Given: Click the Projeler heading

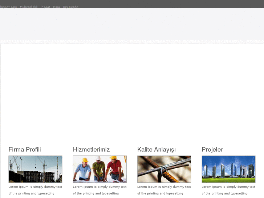Looking at the screenshot, I should point(212,149).
